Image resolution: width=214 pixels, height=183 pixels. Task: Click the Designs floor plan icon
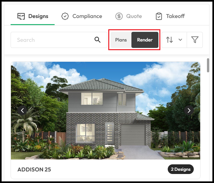[21, 16]
